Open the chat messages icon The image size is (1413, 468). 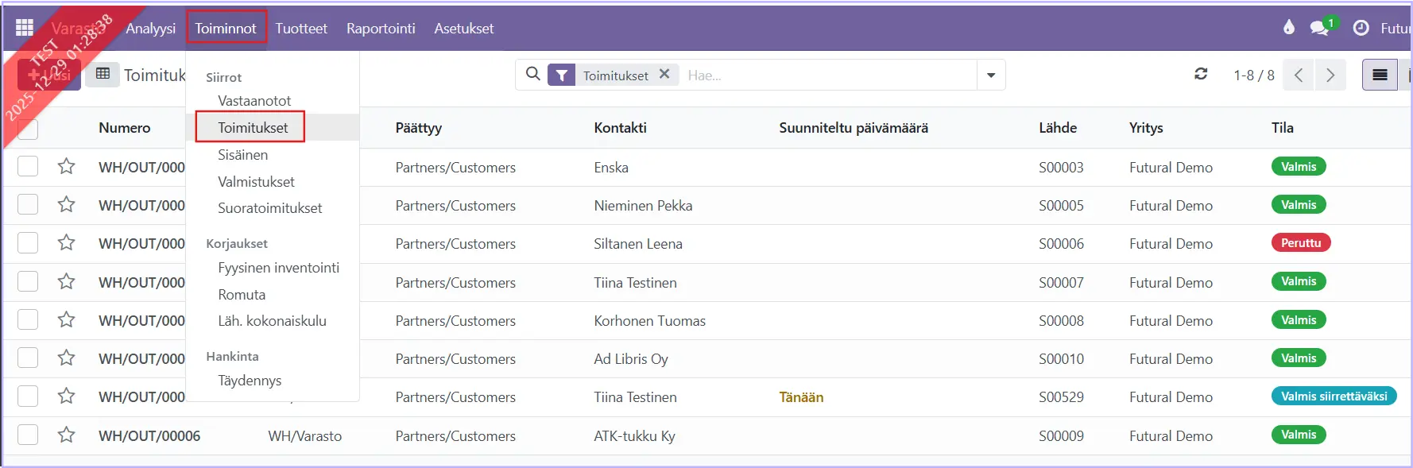point(1319,28)
